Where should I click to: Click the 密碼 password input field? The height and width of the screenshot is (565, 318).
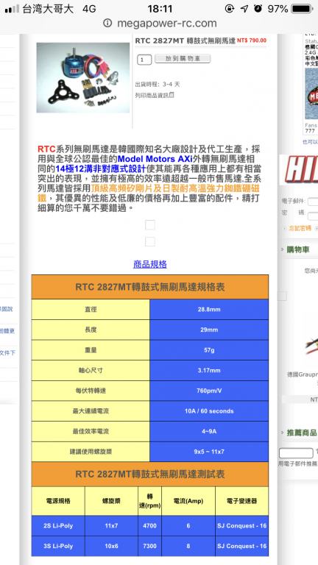tap(313, 216)
